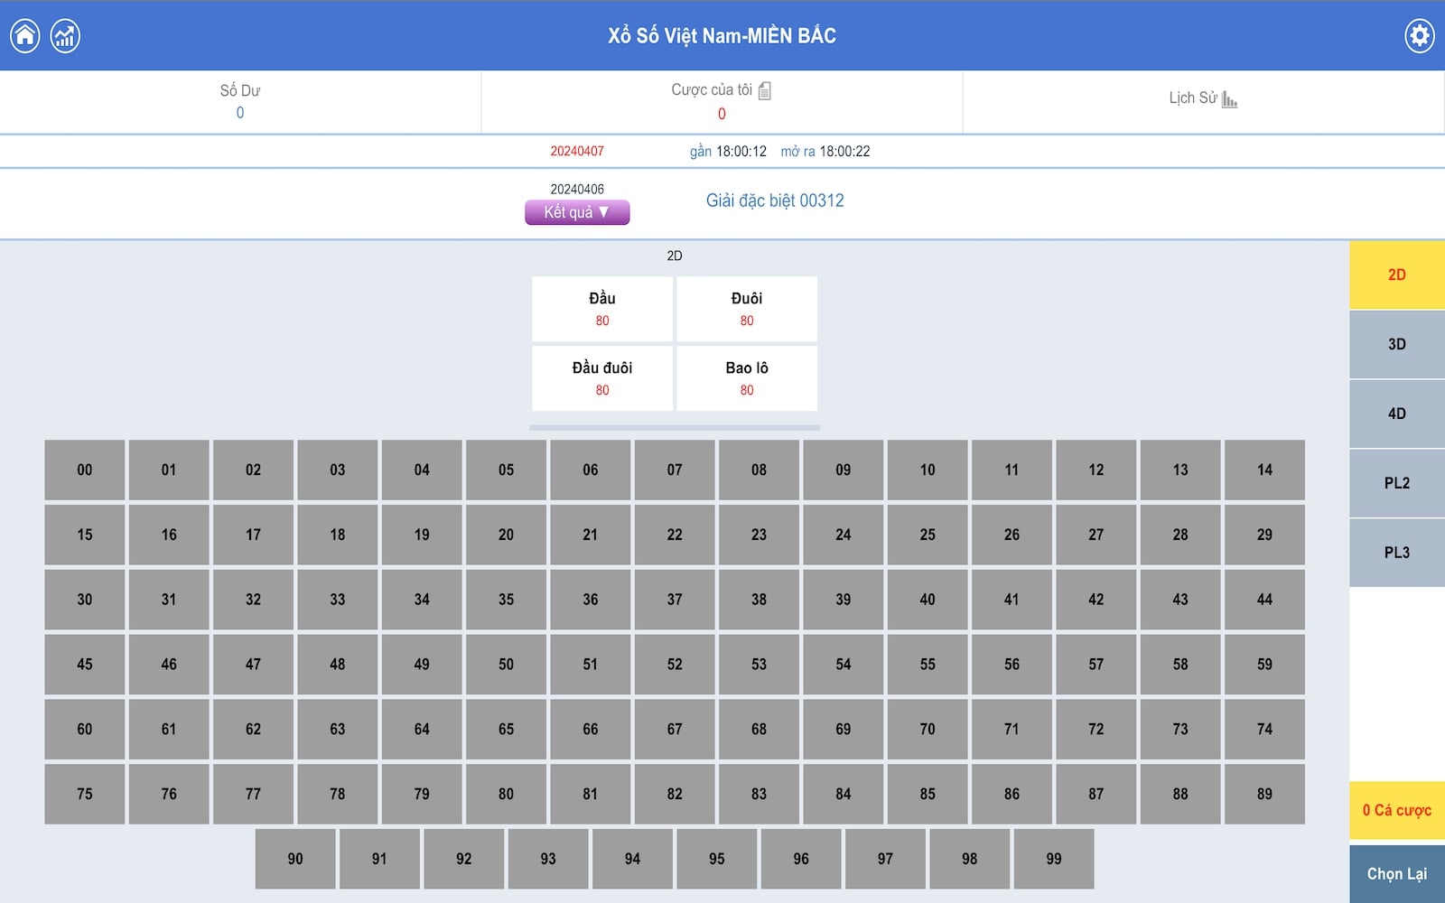Screen dimensions: 1445x903
Task: Select the Bao lô bet type
Action: pos(747,378)
